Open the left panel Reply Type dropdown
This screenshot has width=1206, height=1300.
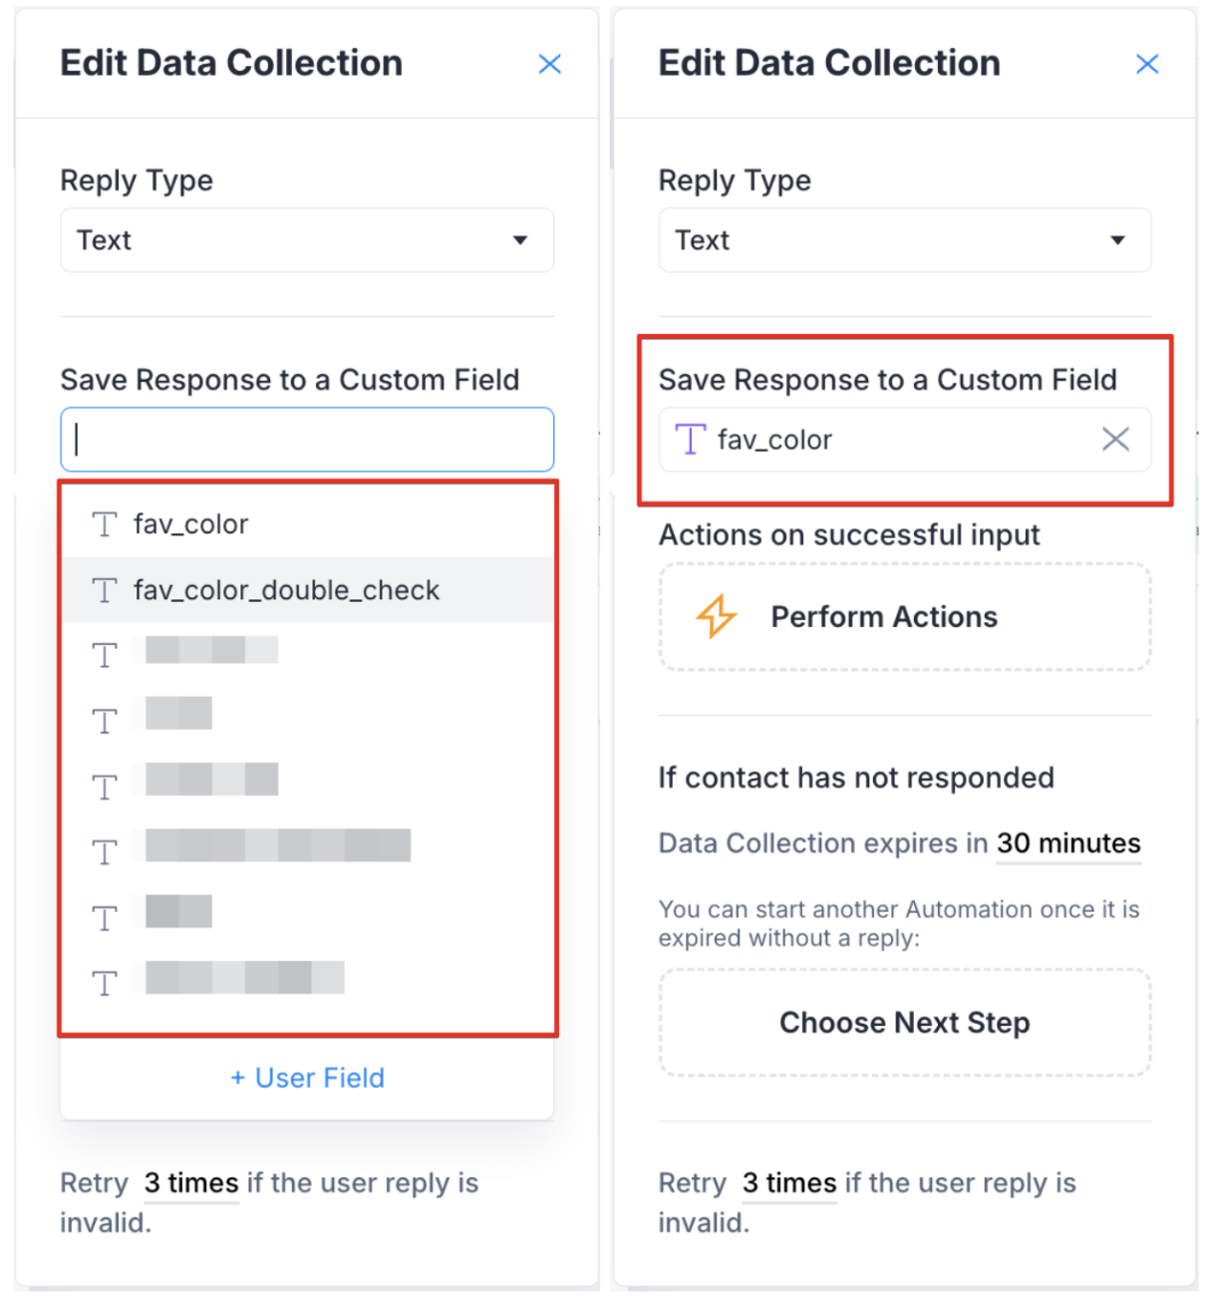tap(306, 240)
